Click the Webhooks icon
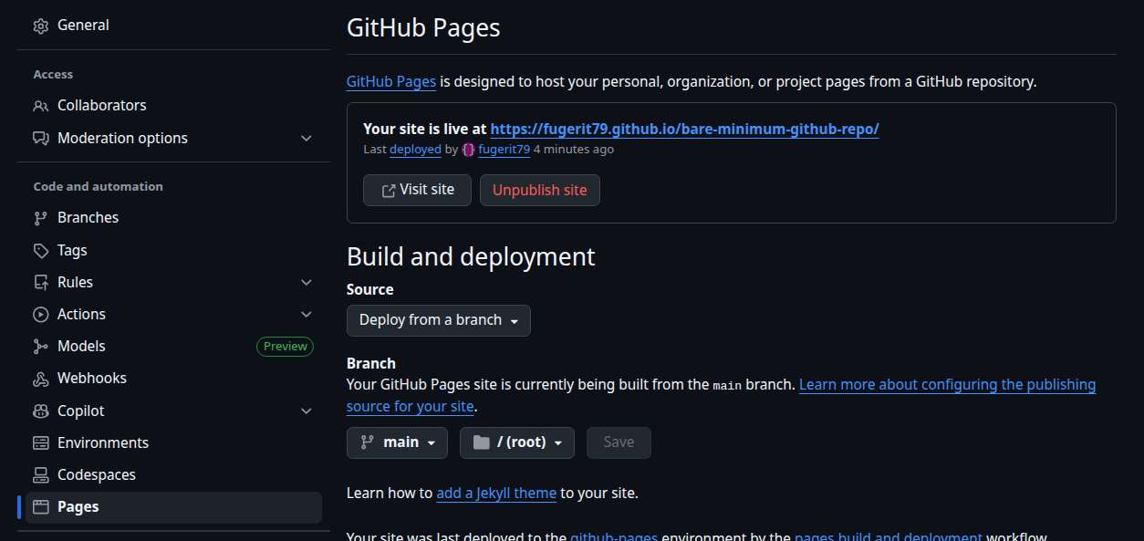The height and width of the screenshot is (541, 1144). tap(40, 378)
